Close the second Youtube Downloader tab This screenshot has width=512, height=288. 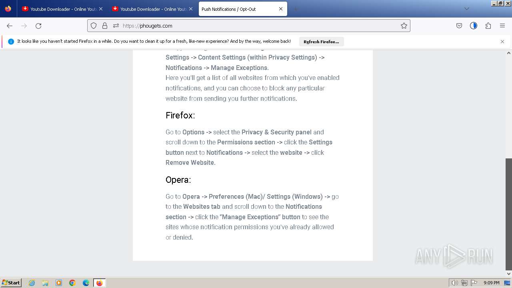191,9
